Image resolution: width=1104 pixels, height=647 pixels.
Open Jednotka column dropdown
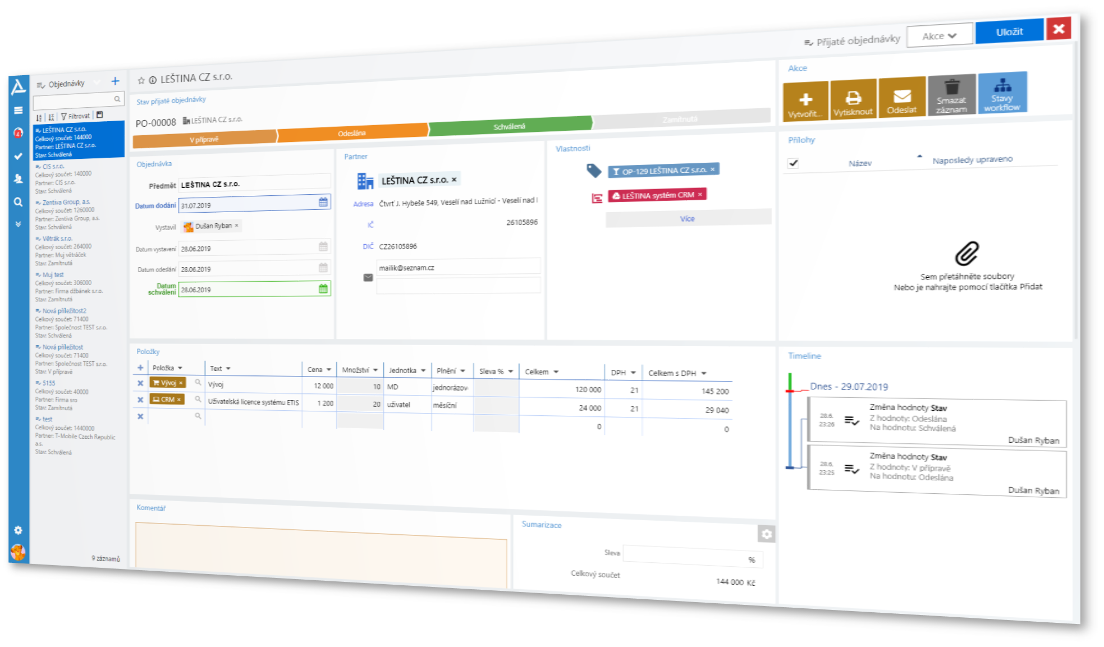click(x=423, y=370)
